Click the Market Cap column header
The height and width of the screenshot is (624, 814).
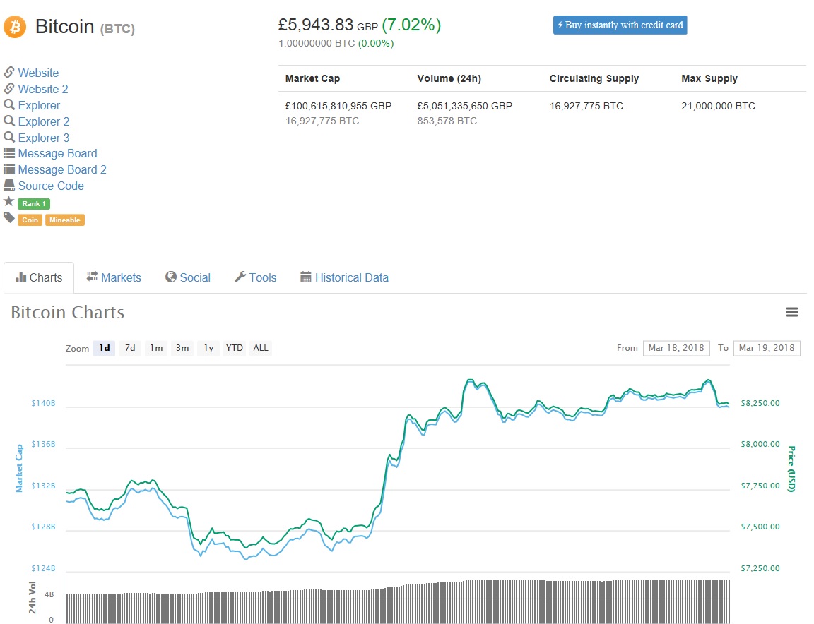(312, 78)
